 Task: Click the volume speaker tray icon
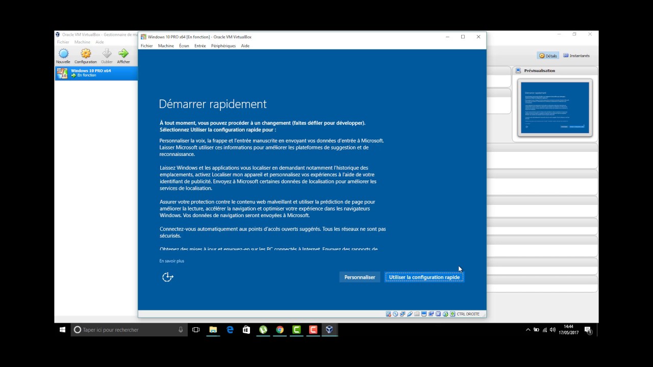coord(552,330)
